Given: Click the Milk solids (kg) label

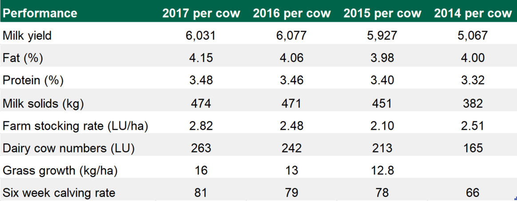Looking at the screenshot, I should coord(43,103).
